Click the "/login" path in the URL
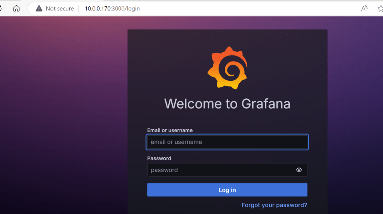Viewport: 383px width, 214px height. pos(132,9)
